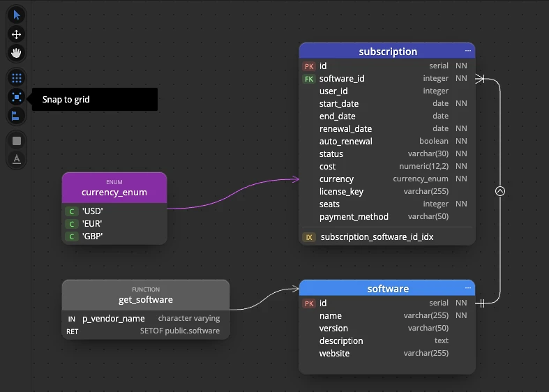
Task: Select the currency_enum header
Action: click(114, 188)
